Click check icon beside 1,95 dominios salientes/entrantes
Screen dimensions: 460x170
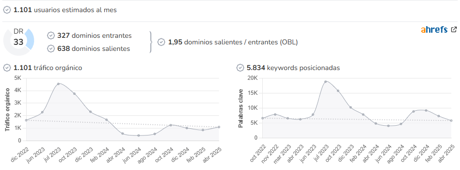[x=161, y=42]
